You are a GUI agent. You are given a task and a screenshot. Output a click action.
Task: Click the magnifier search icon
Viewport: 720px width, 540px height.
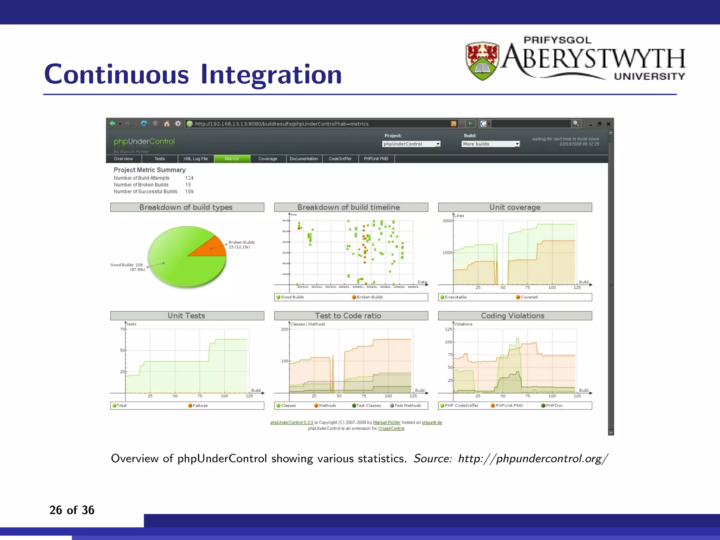pyautogui.click(x=576, y=123)
